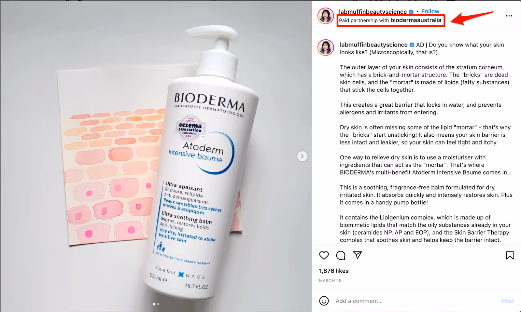Open the profile avatar beside the caption
The width and height of the screenshot is (521, 312).
pyautogui.click(x=326, y=47)
